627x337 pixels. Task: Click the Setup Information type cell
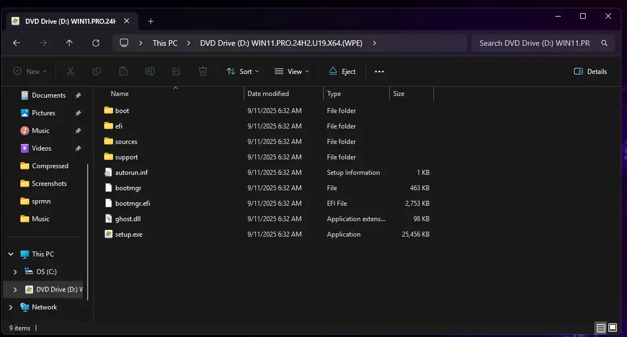coord(353,172)
